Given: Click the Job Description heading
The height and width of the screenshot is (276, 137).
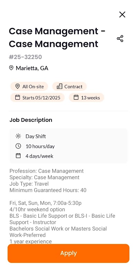Looking at the screenshot, I should (31, 120).
